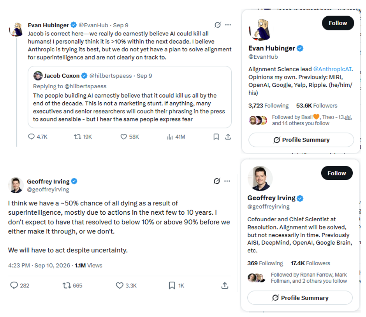This screenshot has height=317, width=366.
Task: Click the Grok icon on Geoffrey Irving's tweet
Action: pos(217,181)
